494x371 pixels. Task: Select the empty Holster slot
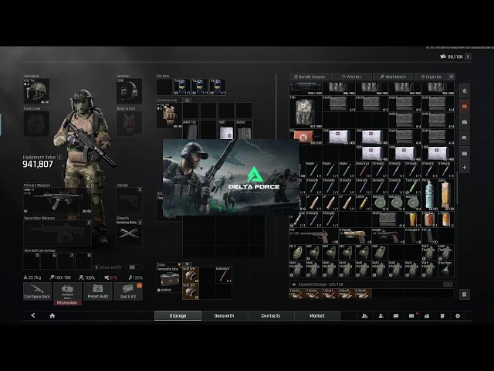(129, 200)
